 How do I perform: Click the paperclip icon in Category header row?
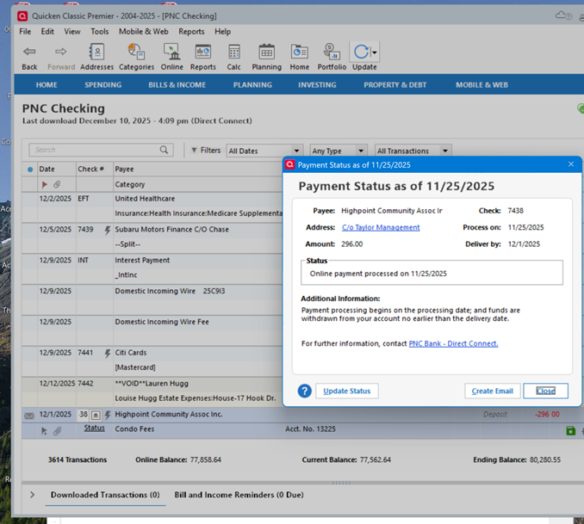(x=57, y=184)
